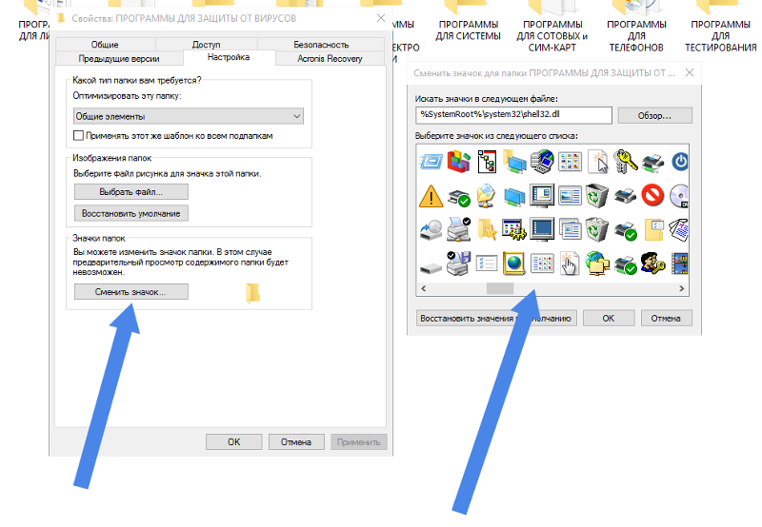Open the Доступ tab
Viewport: 762px width, 527px height.
(206, 45)
